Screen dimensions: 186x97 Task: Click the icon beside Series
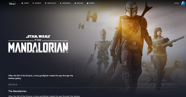click(88, 3)
